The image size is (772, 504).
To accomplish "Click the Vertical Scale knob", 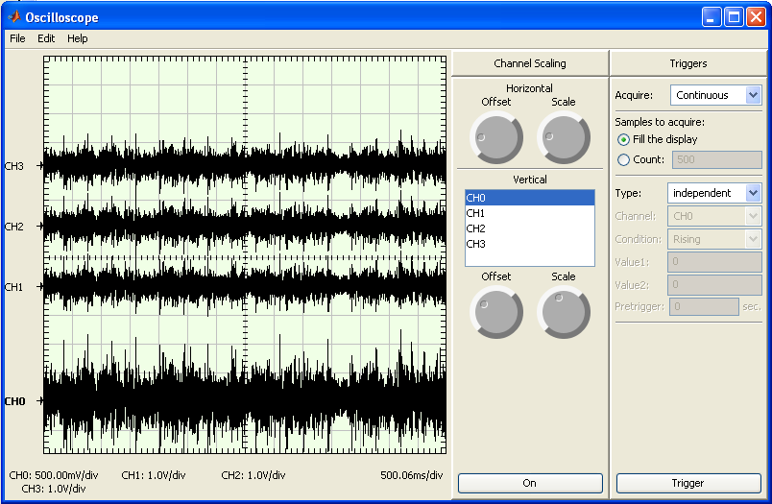I will click(564, 312).
